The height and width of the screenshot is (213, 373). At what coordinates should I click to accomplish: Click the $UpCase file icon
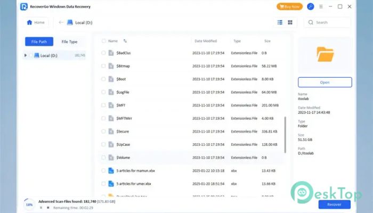(x=111, y=144)
